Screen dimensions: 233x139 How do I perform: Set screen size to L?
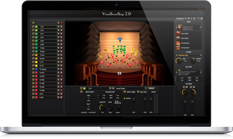click(191, 19)
